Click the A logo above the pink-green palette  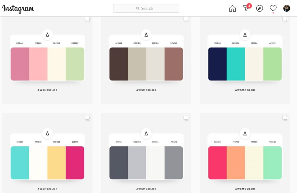point(47,35)
